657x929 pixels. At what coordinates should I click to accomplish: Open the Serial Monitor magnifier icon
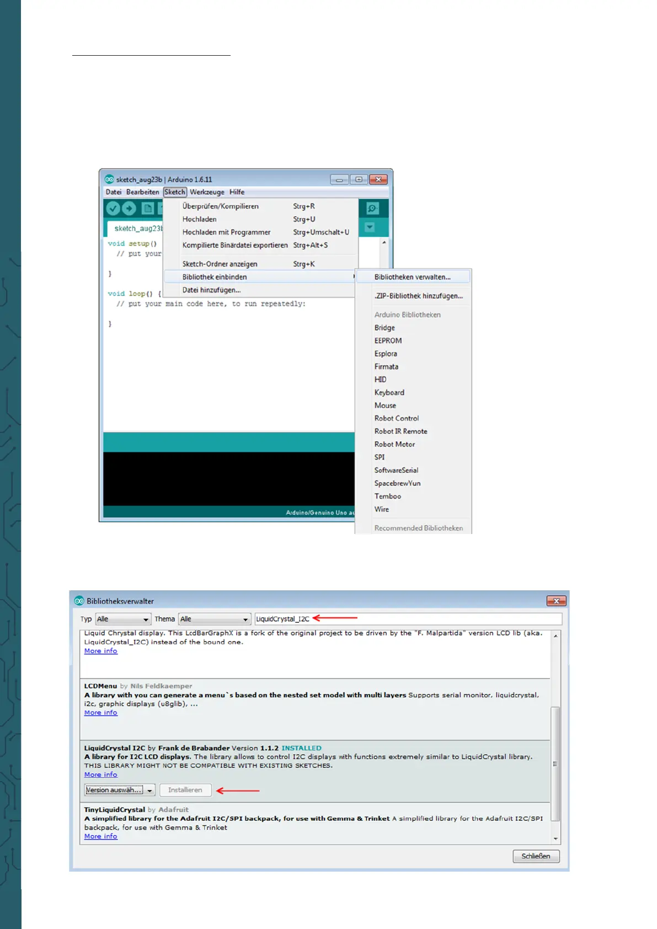[372, 209]
